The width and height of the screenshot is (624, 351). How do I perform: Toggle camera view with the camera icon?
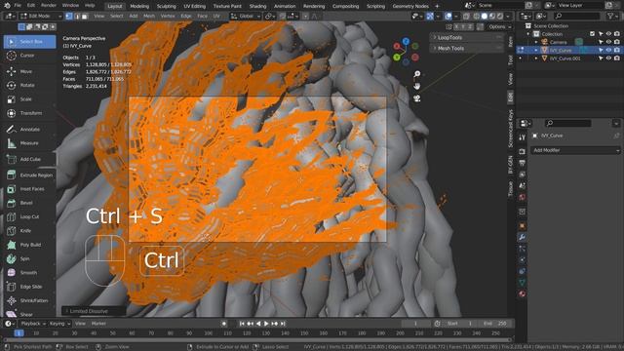tap(416, 98)
